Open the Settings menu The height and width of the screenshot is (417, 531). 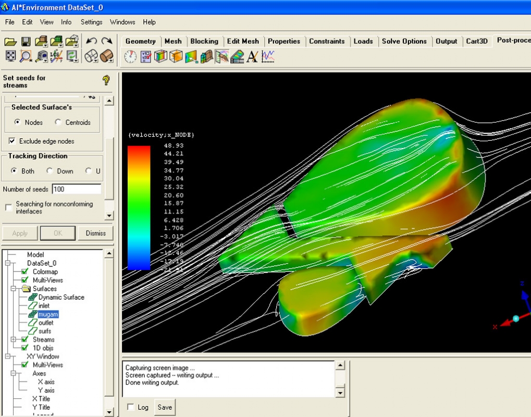tap(91, 22)
